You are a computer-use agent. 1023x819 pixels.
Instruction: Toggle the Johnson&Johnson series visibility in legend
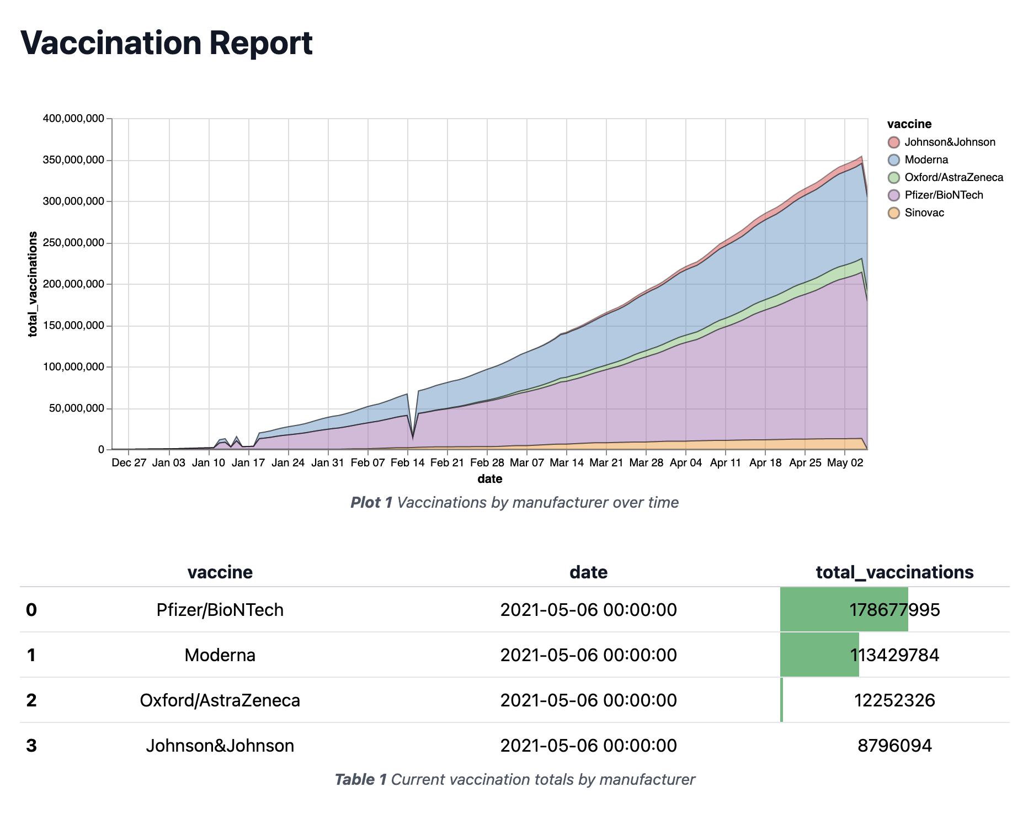click(x=949, y=142)
